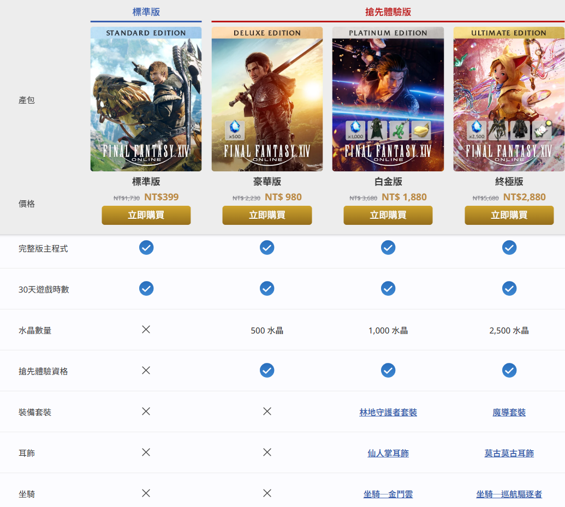The height and width of the screenshot is (507, 565).
Task: Select the Platinum Edition cover image
Action: click(x=388, y=99)
